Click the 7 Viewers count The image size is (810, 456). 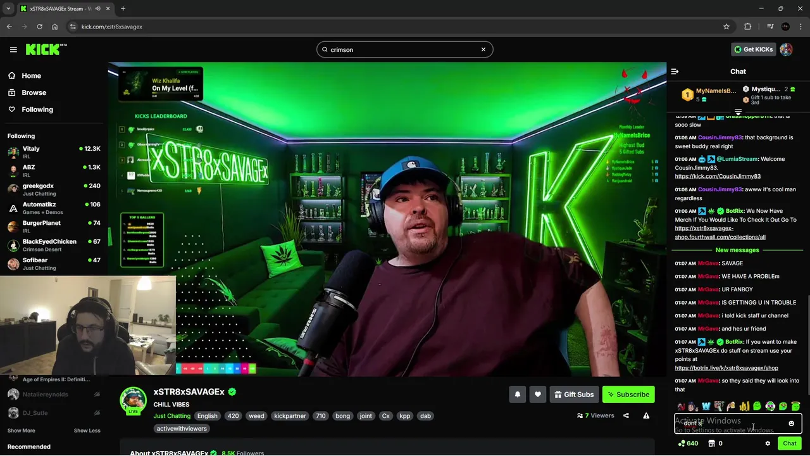[595, 416]
